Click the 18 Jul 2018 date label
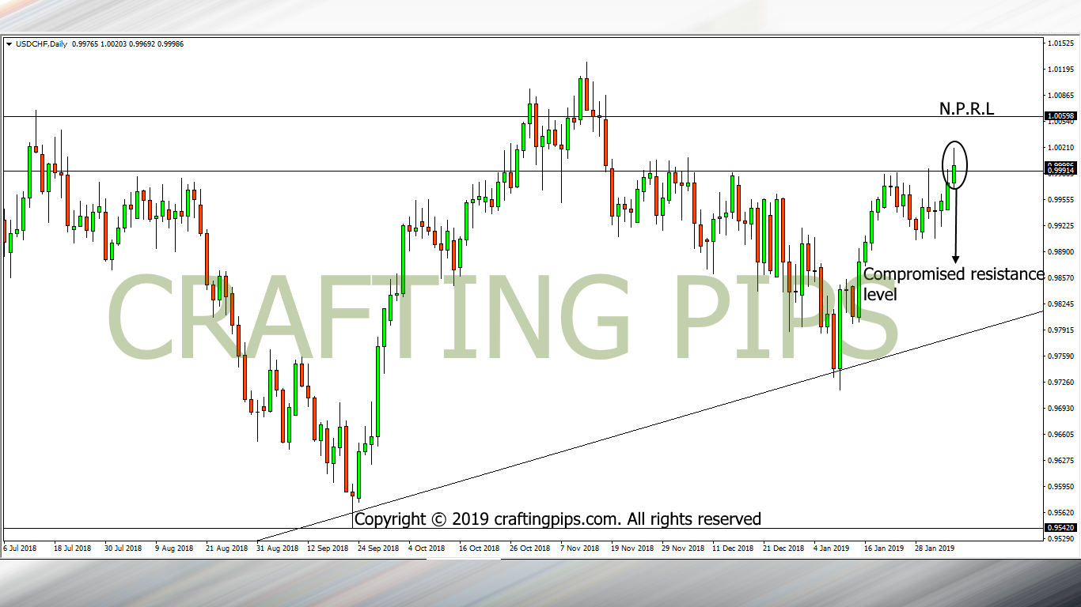 (72, 548)
